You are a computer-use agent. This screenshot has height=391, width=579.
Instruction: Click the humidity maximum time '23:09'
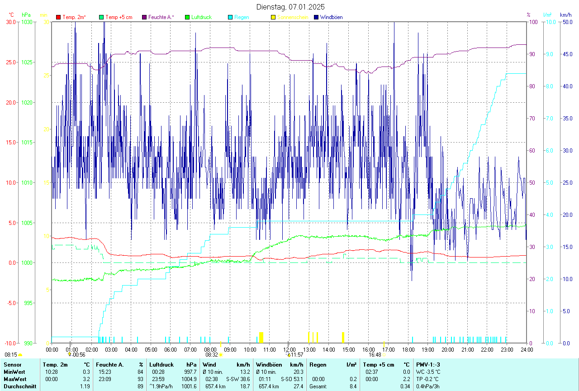(104, 379)
